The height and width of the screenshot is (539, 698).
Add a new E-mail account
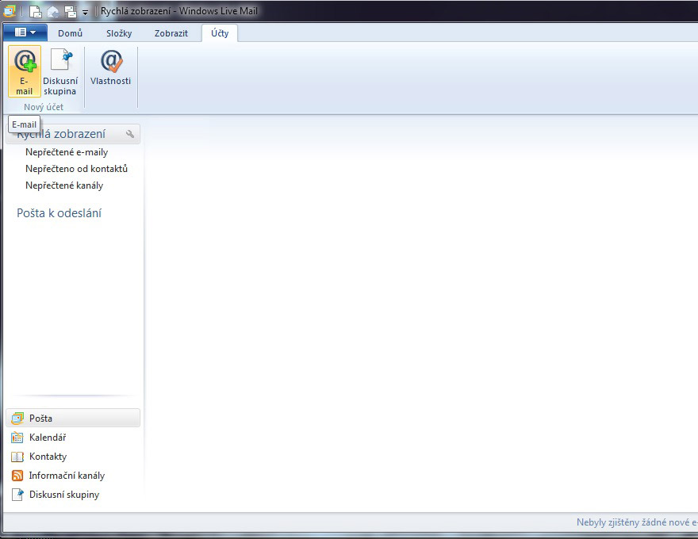pyautogui.click(x=25, y=71)
